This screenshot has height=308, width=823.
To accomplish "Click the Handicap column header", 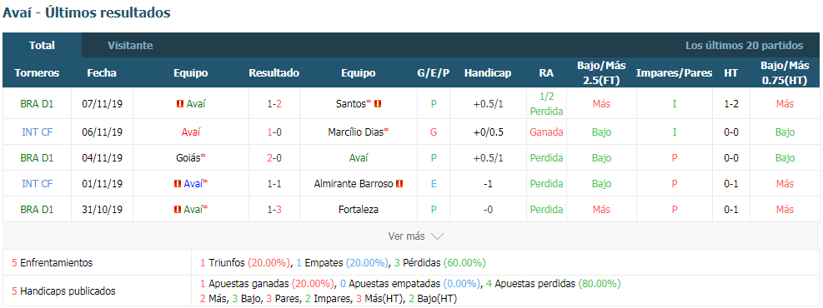I will [488, 73].
